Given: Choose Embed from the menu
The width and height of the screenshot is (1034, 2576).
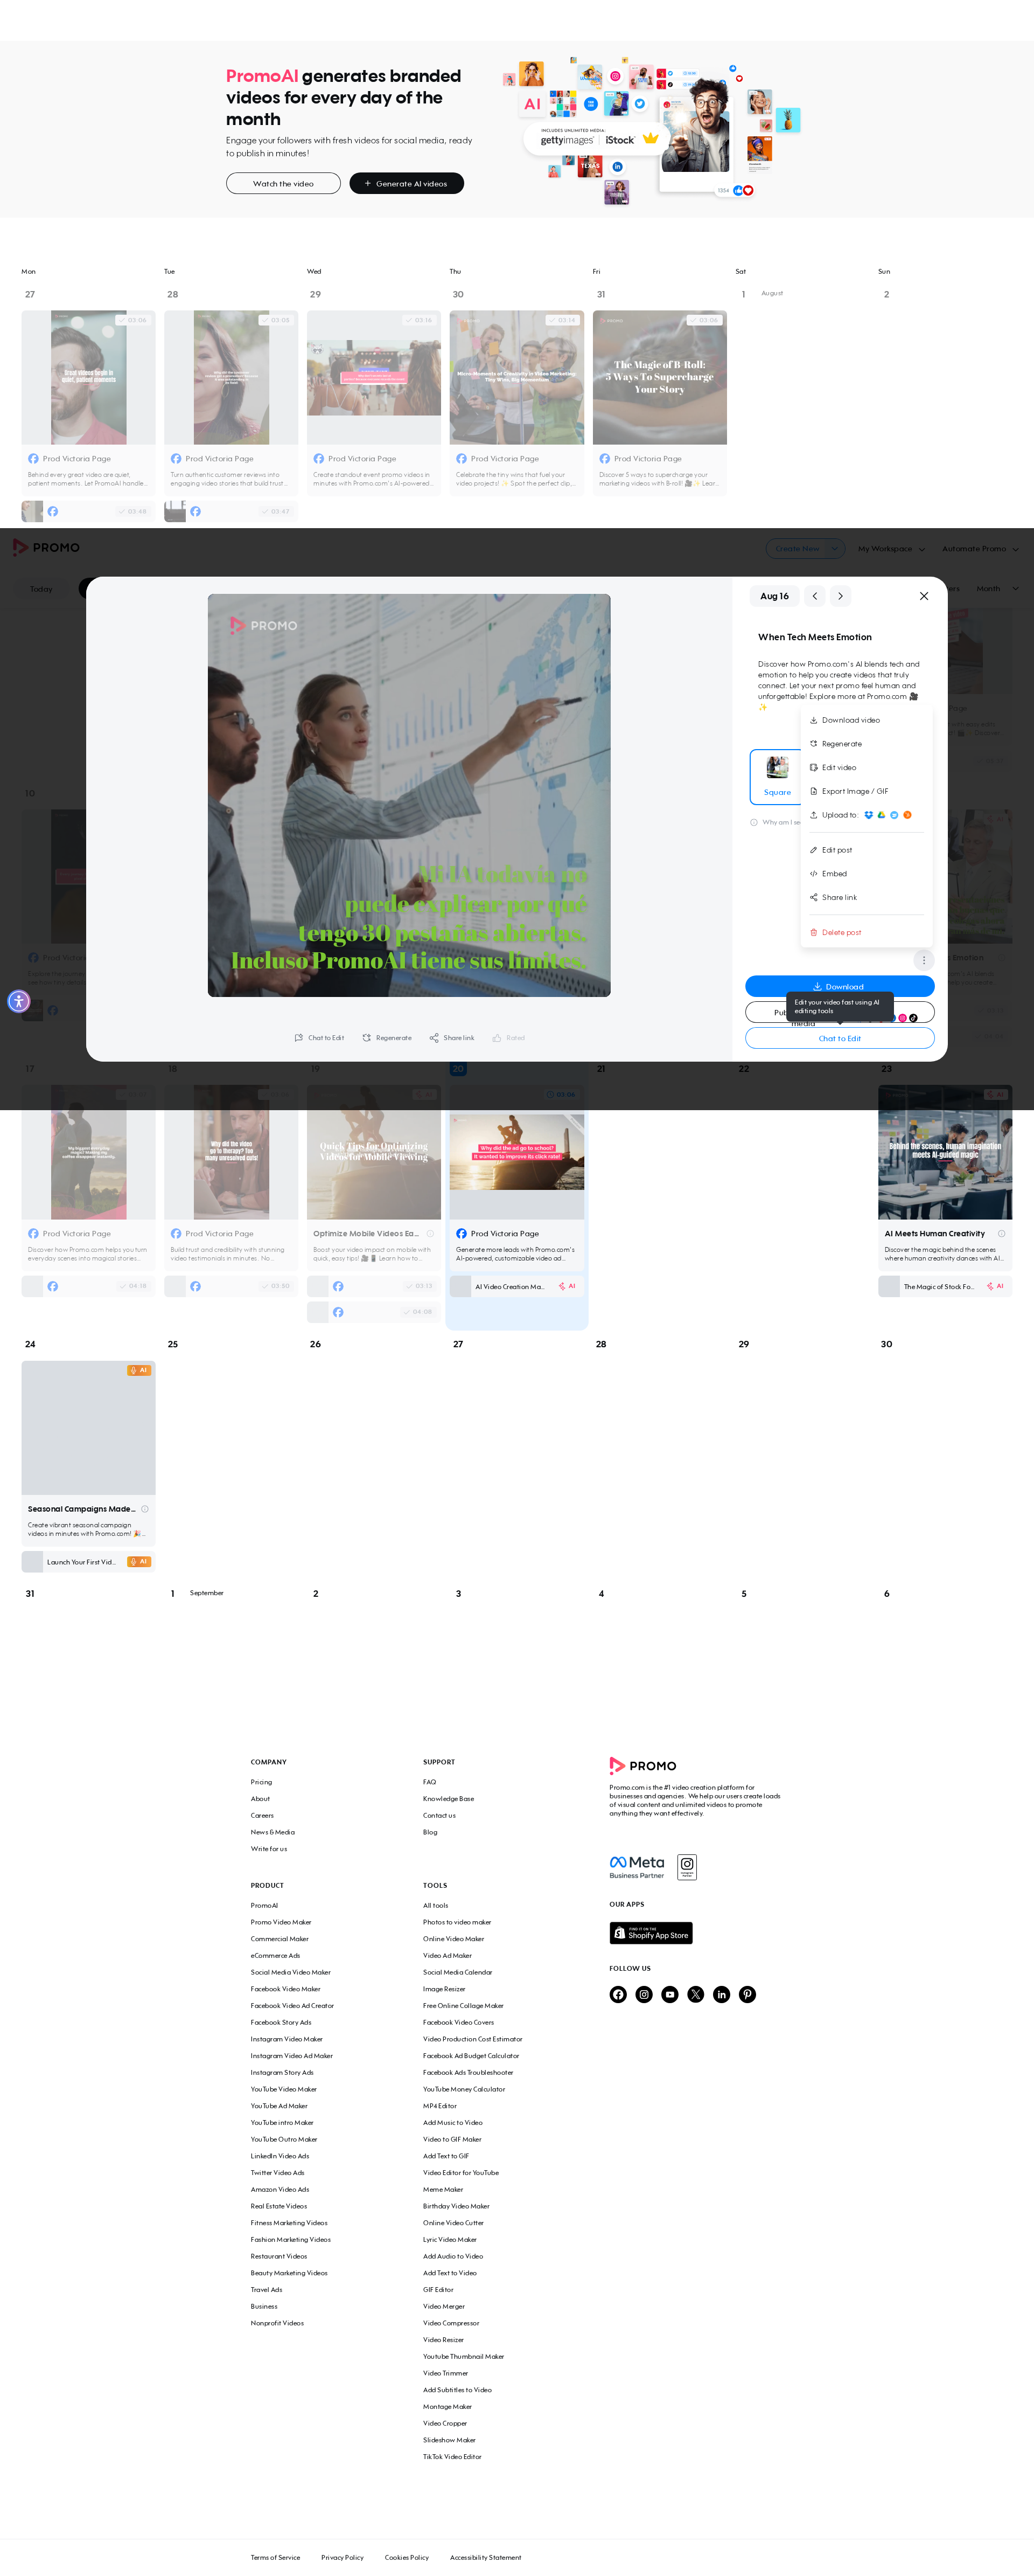Looking at the screenshot, I should (x=828, y=874).
